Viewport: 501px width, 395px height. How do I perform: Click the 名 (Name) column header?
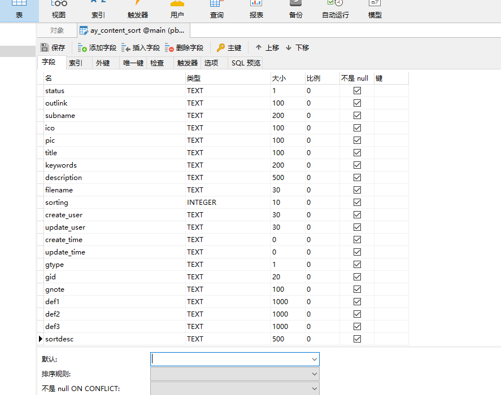point(115,78)
